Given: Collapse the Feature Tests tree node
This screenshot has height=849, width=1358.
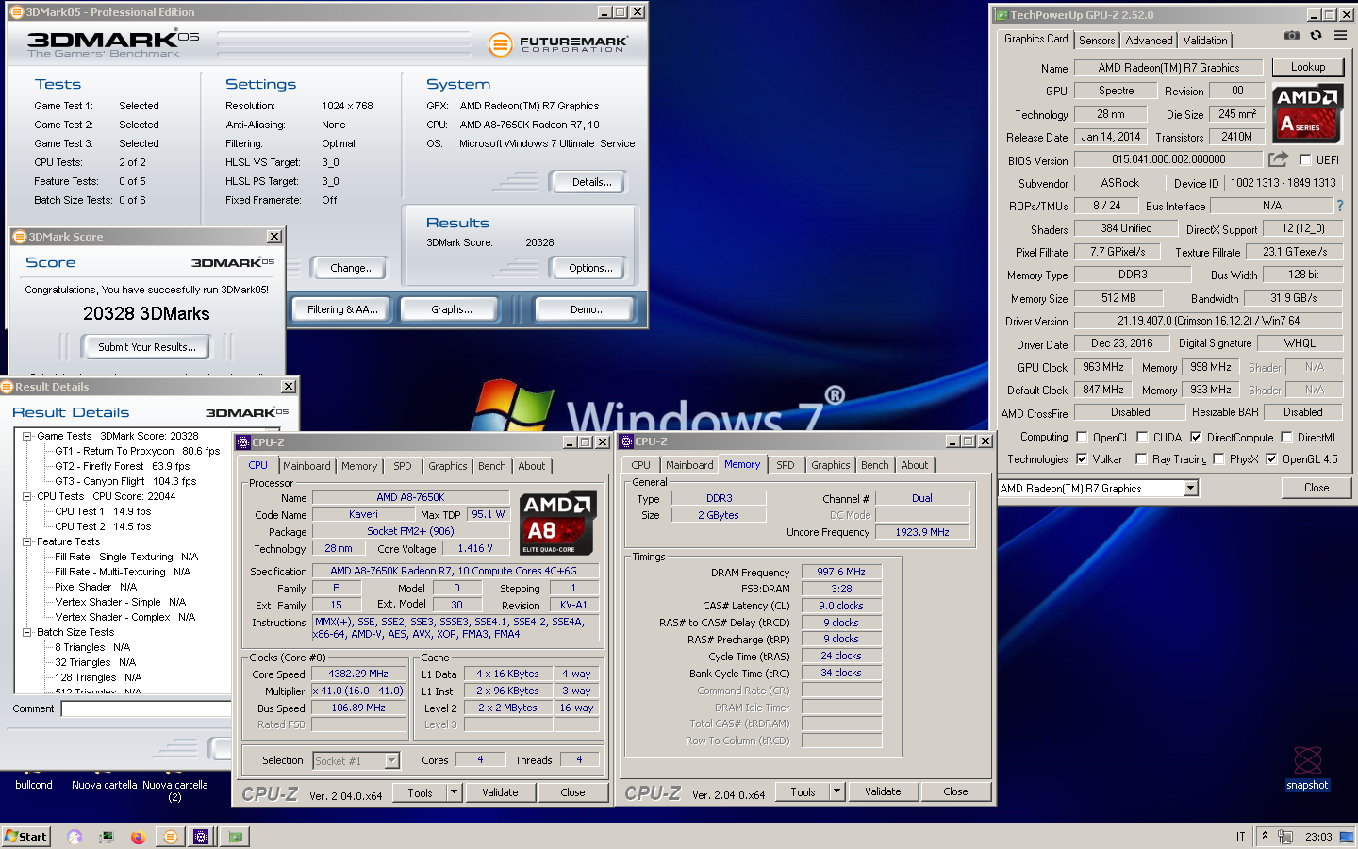Looking at the screenshot, I should (27, 541).
